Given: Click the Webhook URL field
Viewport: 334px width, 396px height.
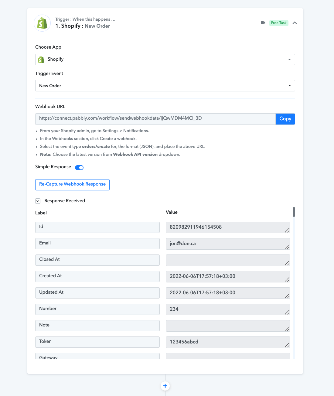Looking at the screenshot, I should tap(155, 119).
